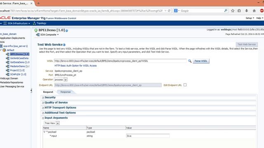Click the green up-arrow status icon beside BPELDemo
The width and height of the screenshot is (264, 148).
(x=36, y=30)
